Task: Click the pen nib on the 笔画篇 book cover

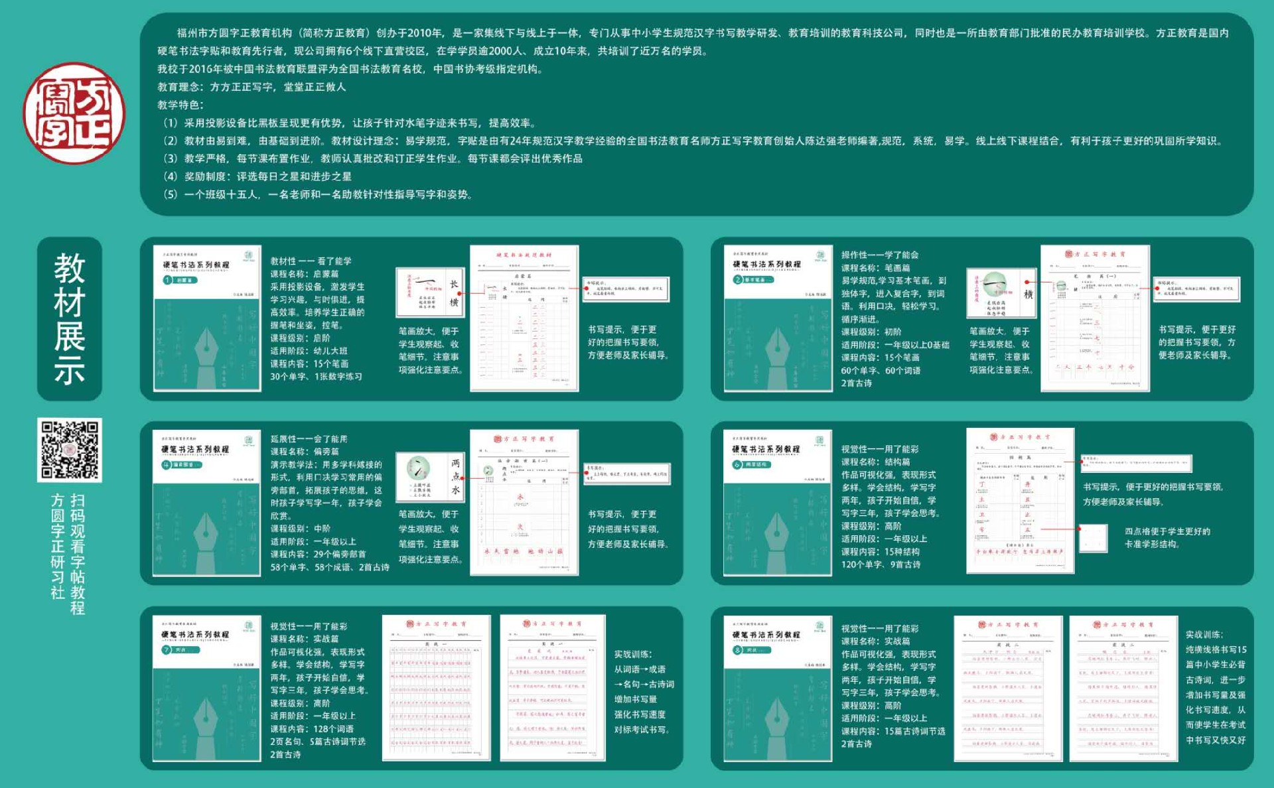Action: pos(777,348)
